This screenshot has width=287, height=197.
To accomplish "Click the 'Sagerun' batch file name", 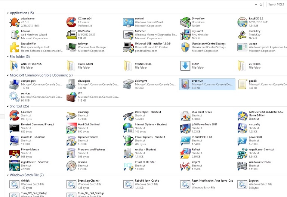I will [x=253, y=181].
